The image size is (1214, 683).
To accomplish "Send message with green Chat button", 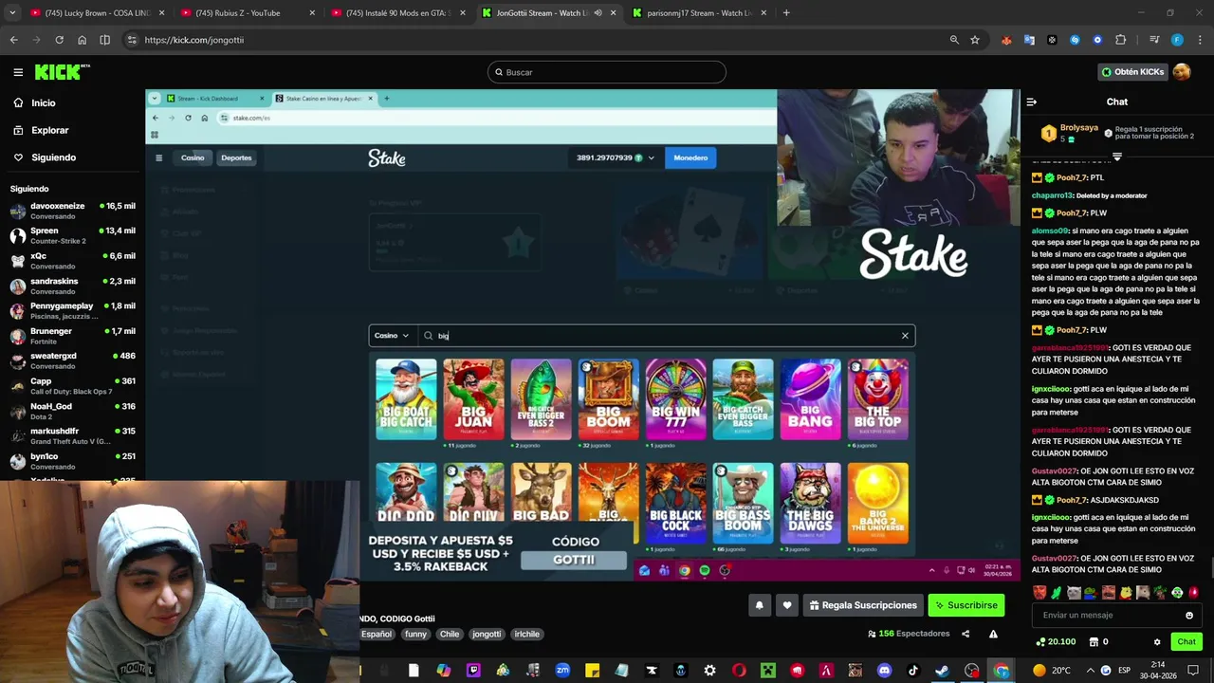I will [1186, 642].
